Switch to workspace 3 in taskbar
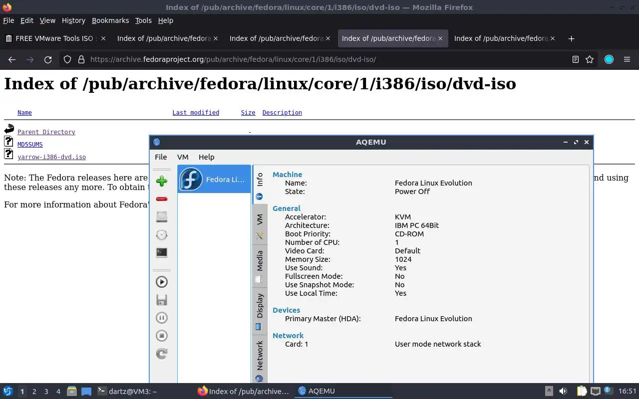The width and height of the screenshot is (639, 399). pyautogui.click(x=46, y=392)
